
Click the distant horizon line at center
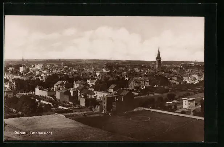109,60
